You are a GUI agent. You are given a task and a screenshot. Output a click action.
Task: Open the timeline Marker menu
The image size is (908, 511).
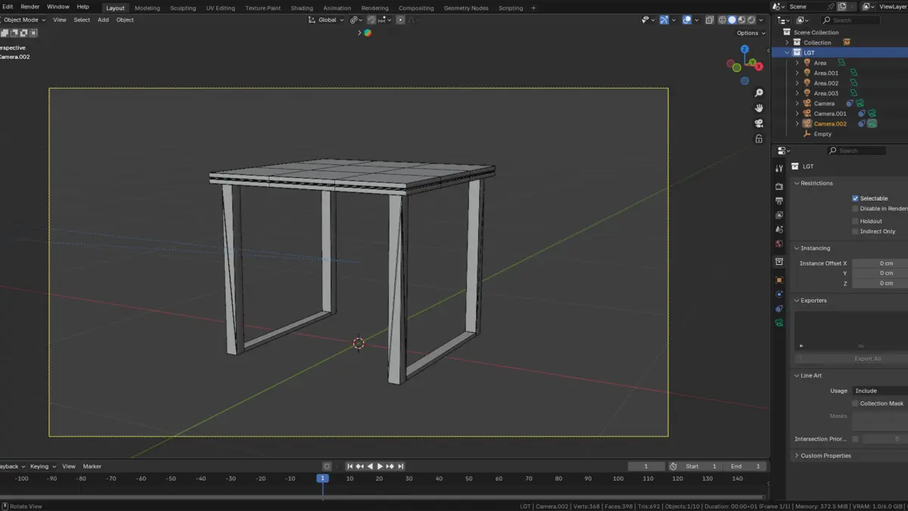coord(92,466)
